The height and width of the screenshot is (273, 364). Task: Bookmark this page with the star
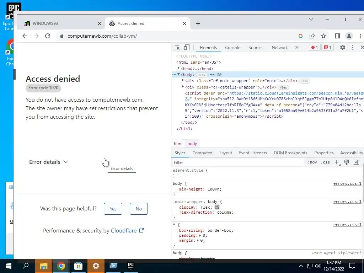[323, 36]
